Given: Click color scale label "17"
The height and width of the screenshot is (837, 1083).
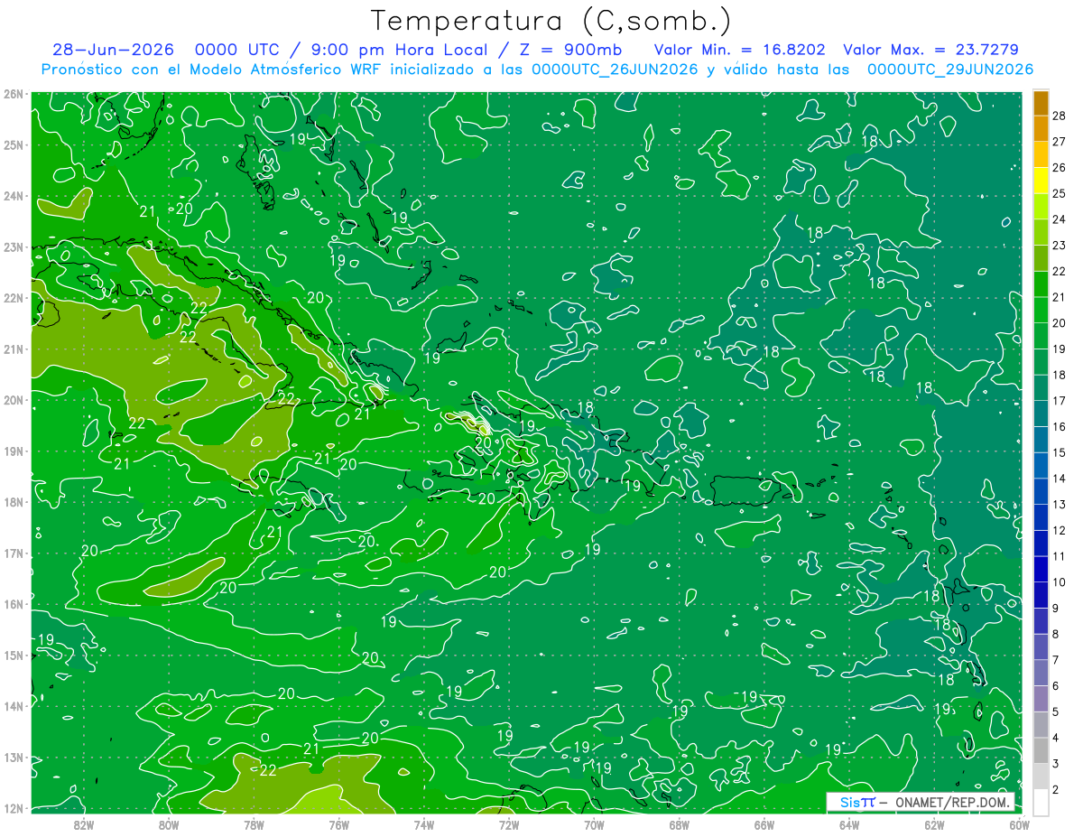Looking at the screenshot, I should [1060, 401].
